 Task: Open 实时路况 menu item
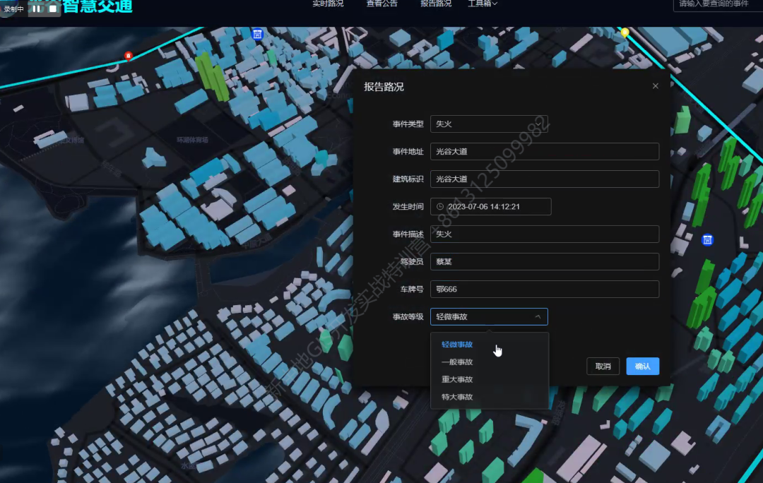pyautogui.click(x=328, y=4)
